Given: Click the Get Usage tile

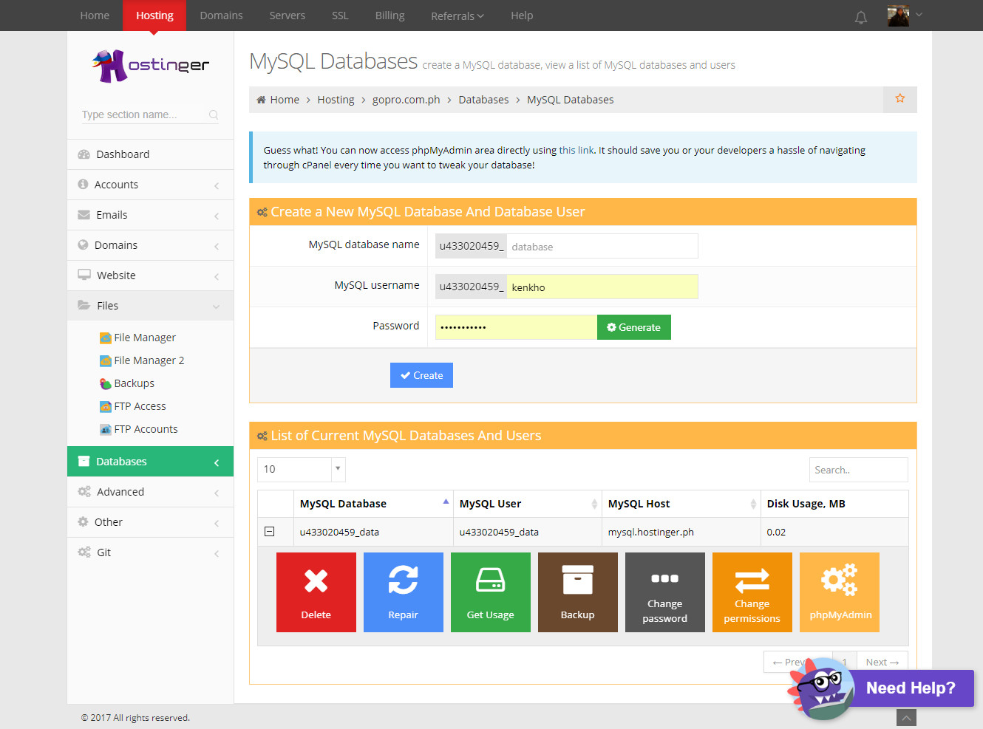Looking at the screenshot, I should point(491,592).
